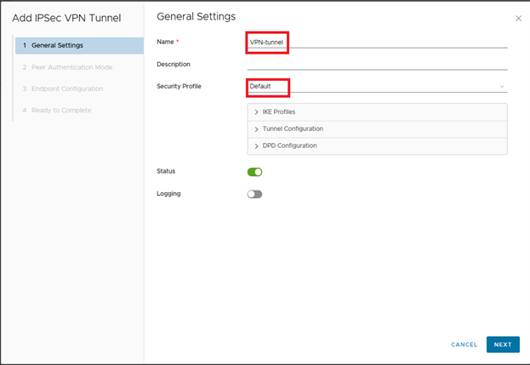Go to step 2 Peer Authentication Mode
530x365 pixels.
(x=71, y=67)
